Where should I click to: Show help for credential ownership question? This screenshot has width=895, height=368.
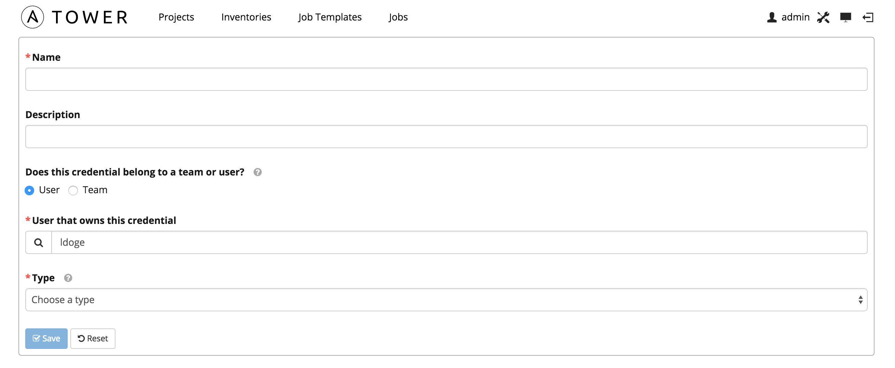point(258,172)
